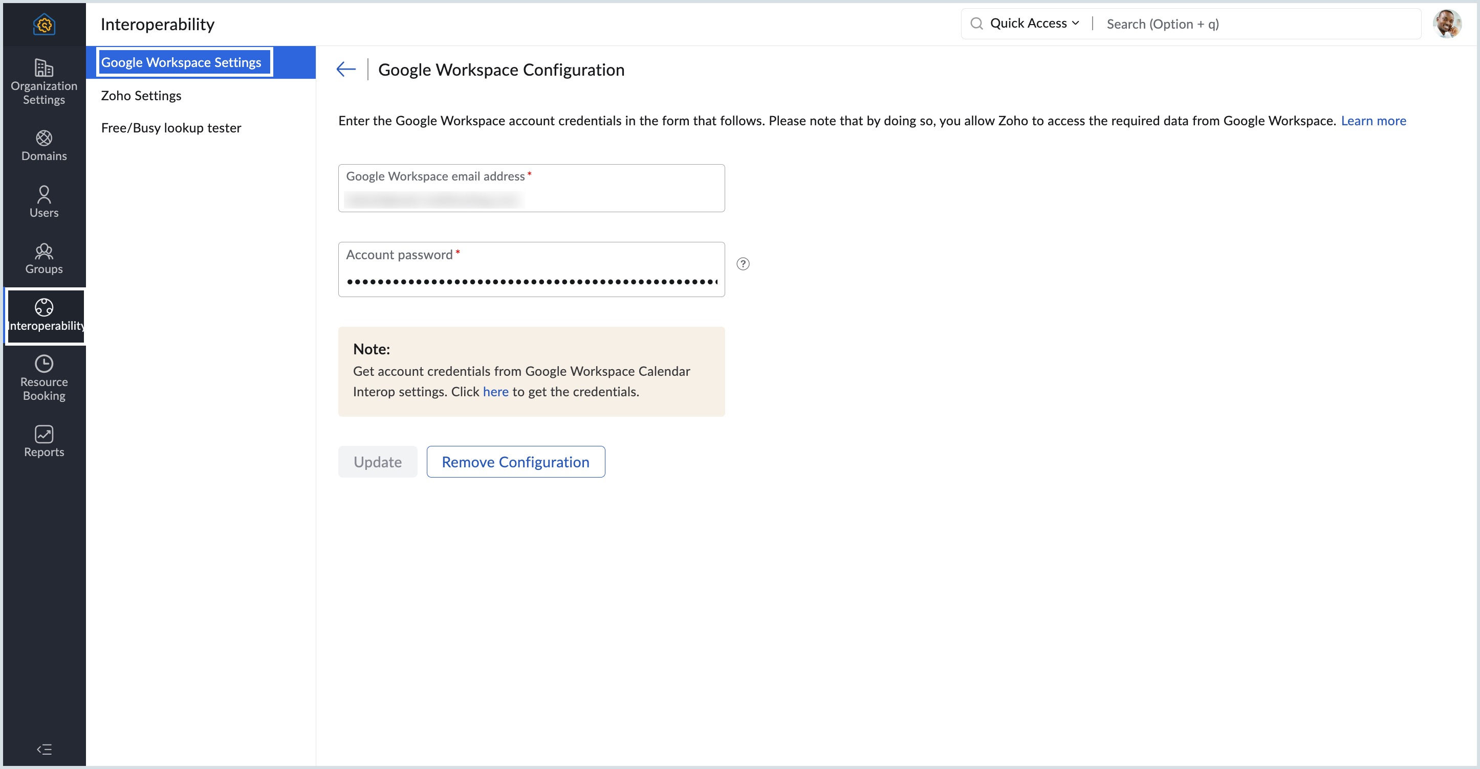Open Organization Settings in sidebar
Image resolution: width=1480 pixels, height=769 pixels.
point(44,82)
